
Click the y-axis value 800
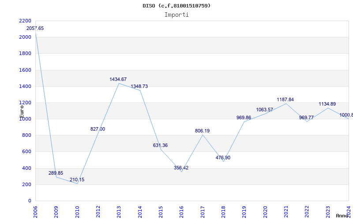click(x=26, y=136)
